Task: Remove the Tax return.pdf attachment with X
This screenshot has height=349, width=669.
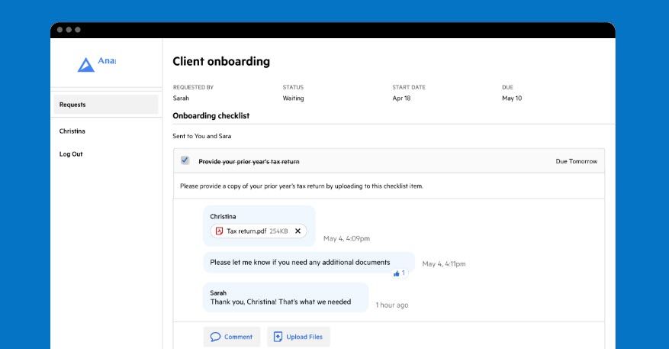Action: [x=298, y=231]
